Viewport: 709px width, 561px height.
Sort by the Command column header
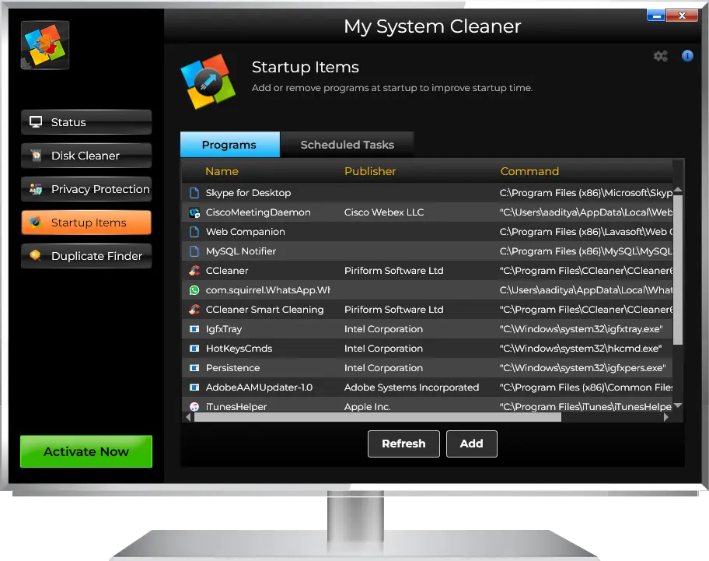(529, 171)
